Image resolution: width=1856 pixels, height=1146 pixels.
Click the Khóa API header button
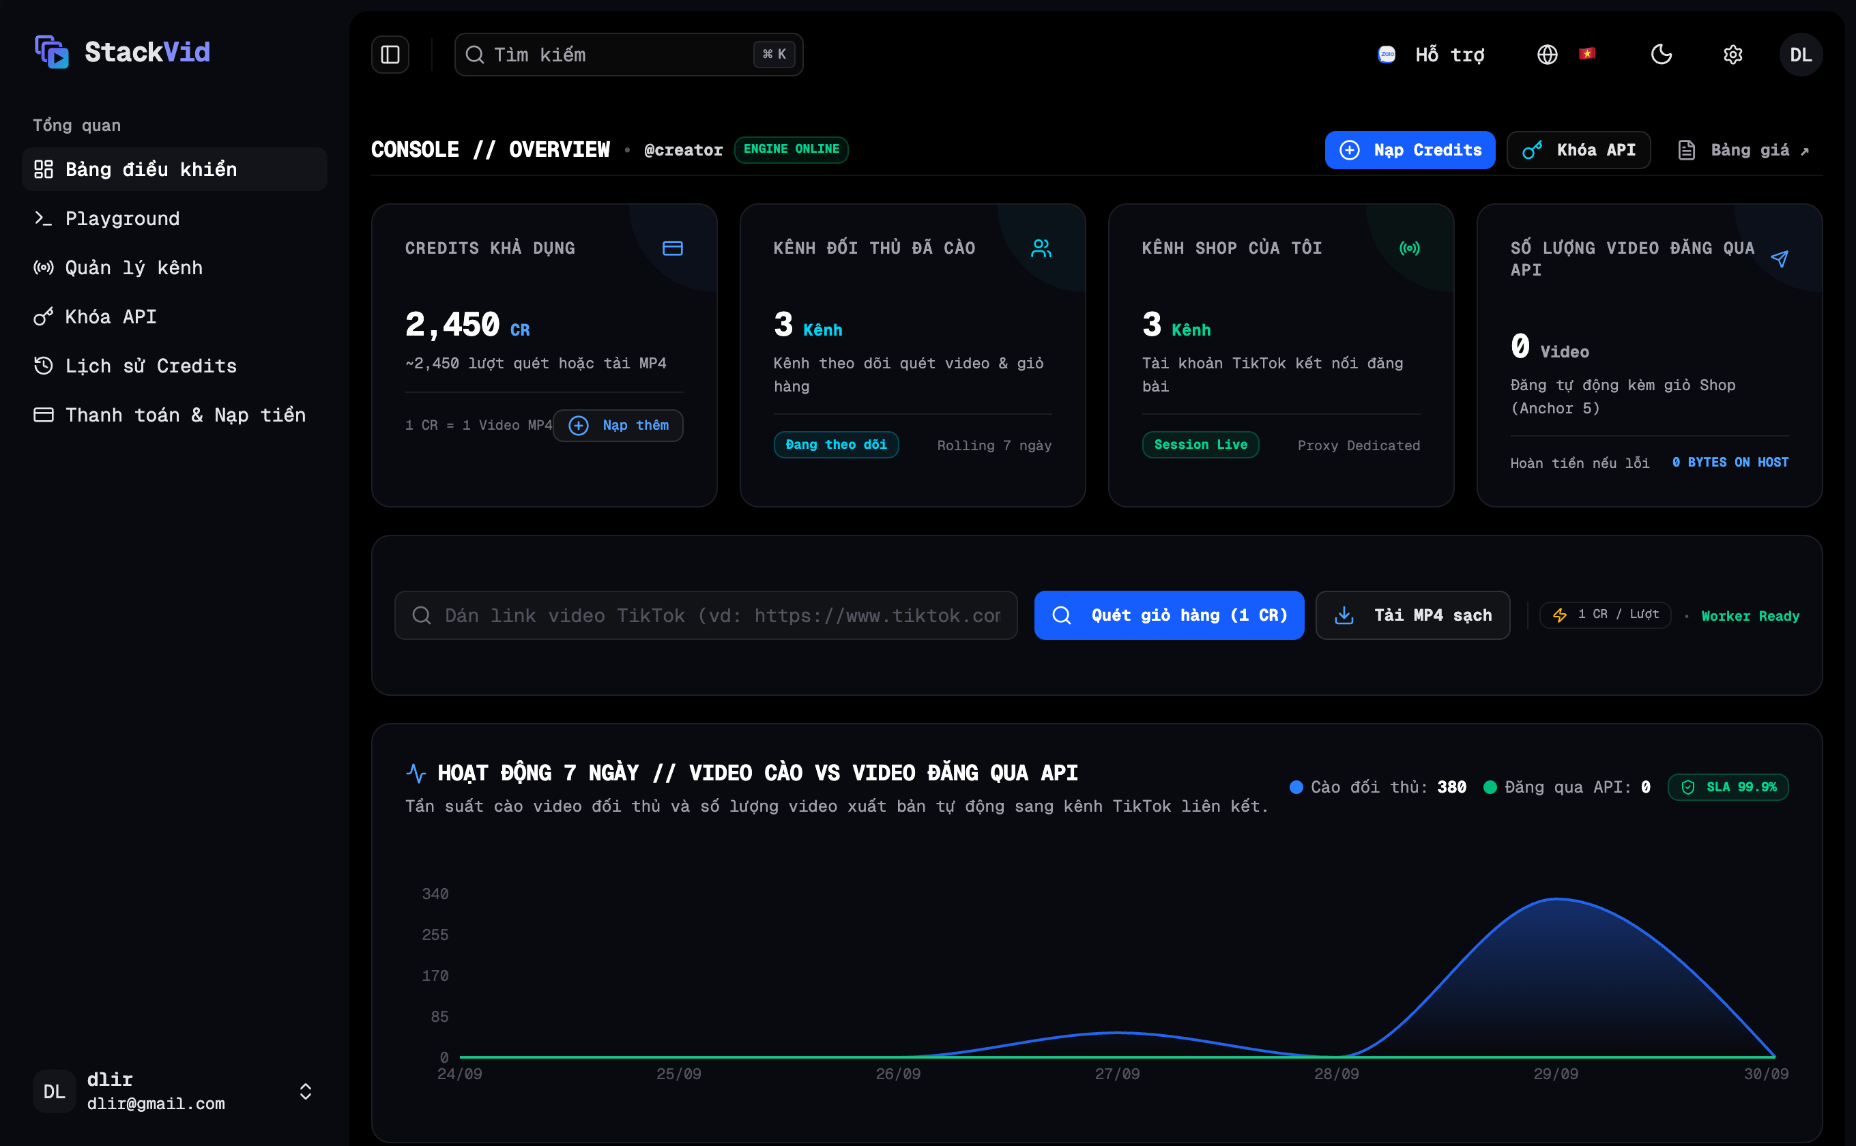pyautogui.click(x=1578, y=150)
